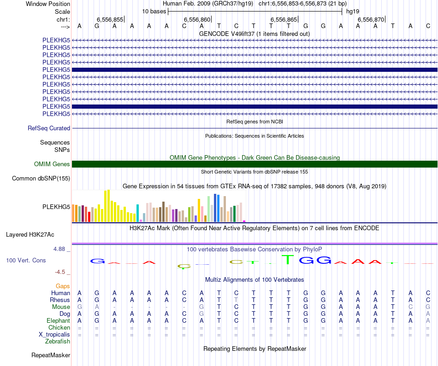Image resolution: width=438 pixels, height=366 pixels.
Task: Open '100 vertebrates Basewise Conservation by PhyloP' title
Action: point(255,250)
